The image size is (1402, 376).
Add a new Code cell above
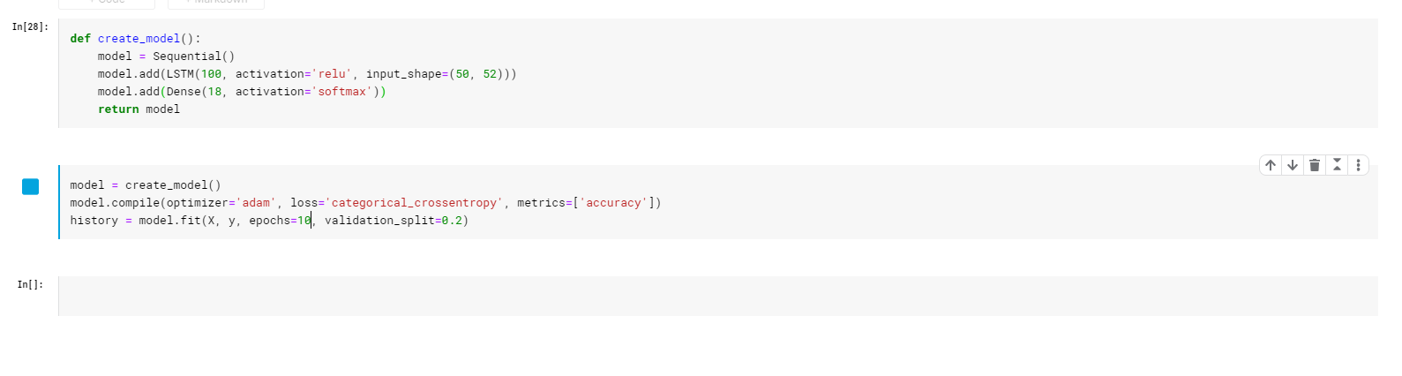point(107,4)
